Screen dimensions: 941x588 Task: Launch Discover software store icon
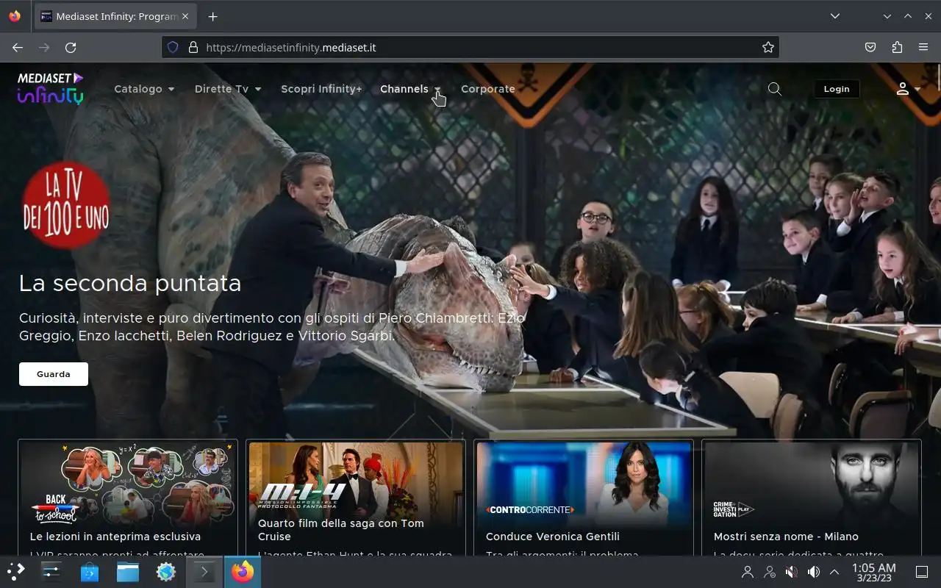(x=90, y=571)
